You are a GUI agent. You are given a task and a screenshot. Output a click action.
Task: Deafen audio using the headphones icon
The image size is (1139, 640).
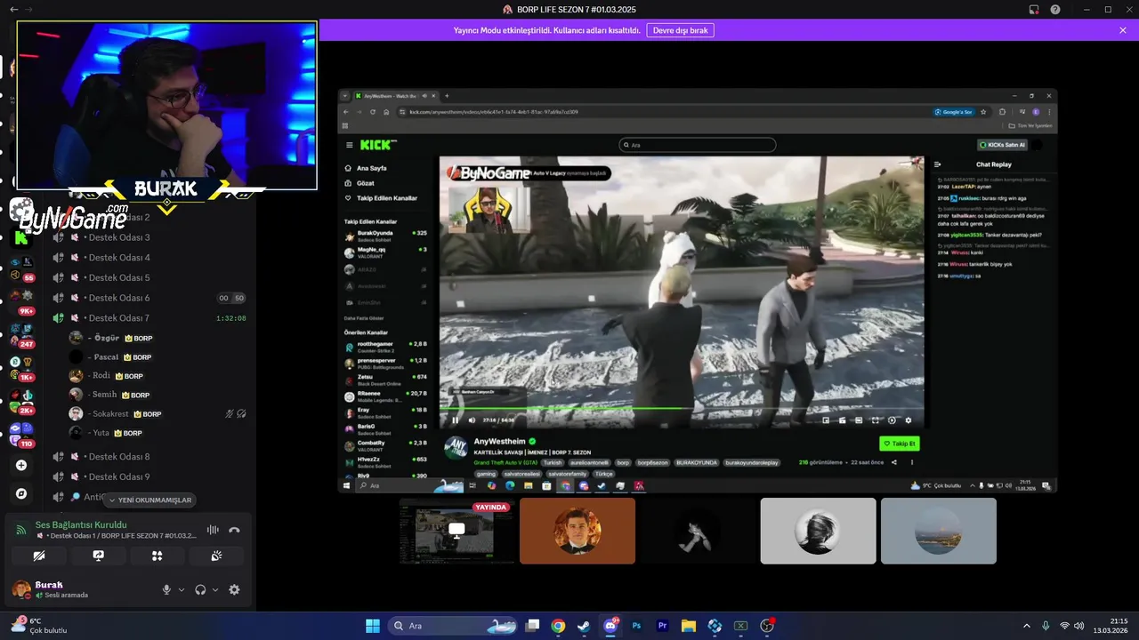coord(200,589)
